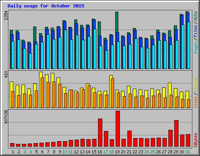Click the cyan "Pages" legend label

point(195,48)
